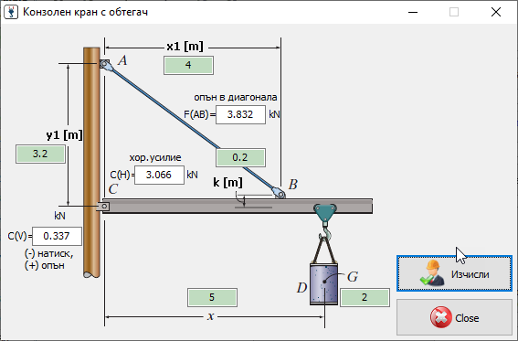This screenshot has width=518, height=341.
Task: Click the hanging load block D
Action: point(323,283)
